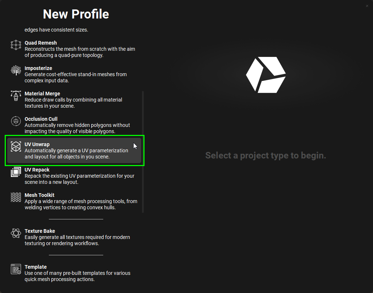The width and height of the screenshot is (373, 293).
Task: Open the Mesh Toolkit title label
Action: pos(39,195)
